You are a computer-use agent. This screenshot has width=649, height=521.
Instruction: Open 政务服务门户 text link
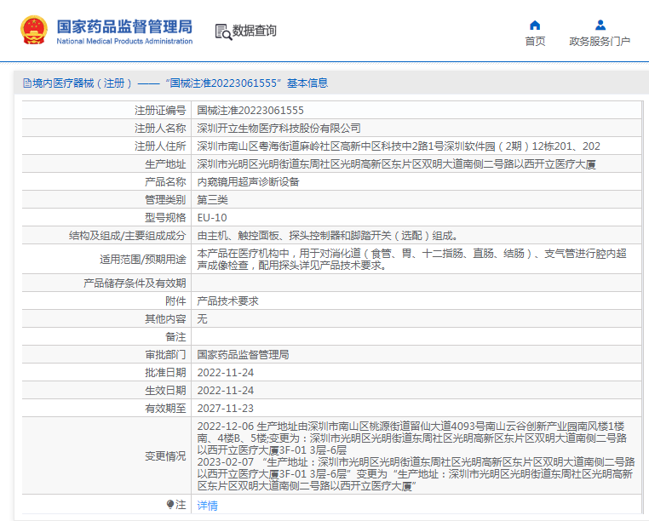click(600, 42)
